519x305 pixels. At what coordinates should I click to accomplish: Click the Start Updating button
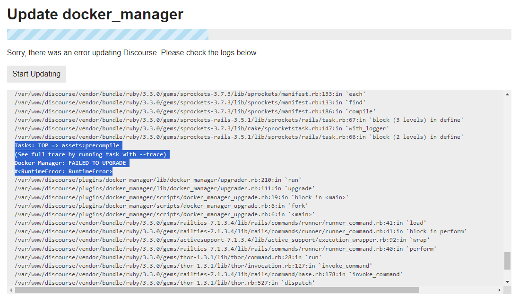[x=36, y=74]
